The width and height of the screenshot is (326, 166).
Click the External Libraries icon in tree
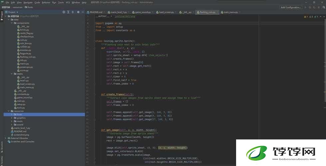9,138
